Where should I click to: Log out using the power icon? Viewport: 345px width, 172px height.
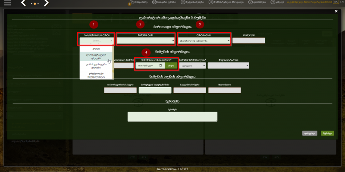coord(273,2)
